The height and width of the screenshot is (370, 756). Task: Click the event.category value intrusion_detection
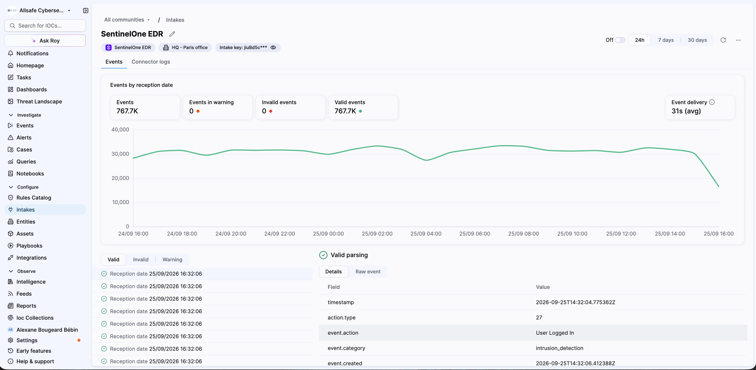click(x=559, y=348)
